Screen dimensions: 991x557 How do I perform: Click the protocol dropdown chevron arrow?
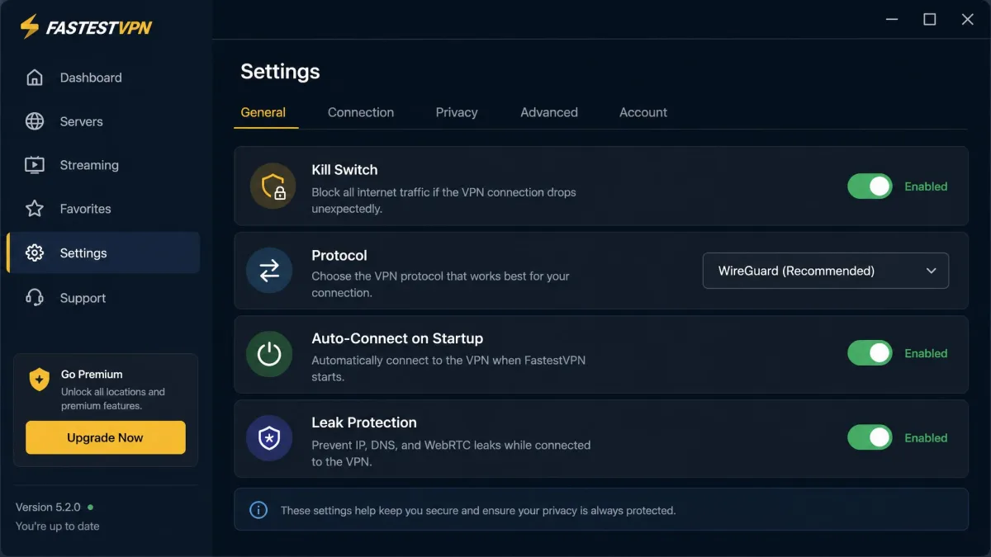pos(931,271)
